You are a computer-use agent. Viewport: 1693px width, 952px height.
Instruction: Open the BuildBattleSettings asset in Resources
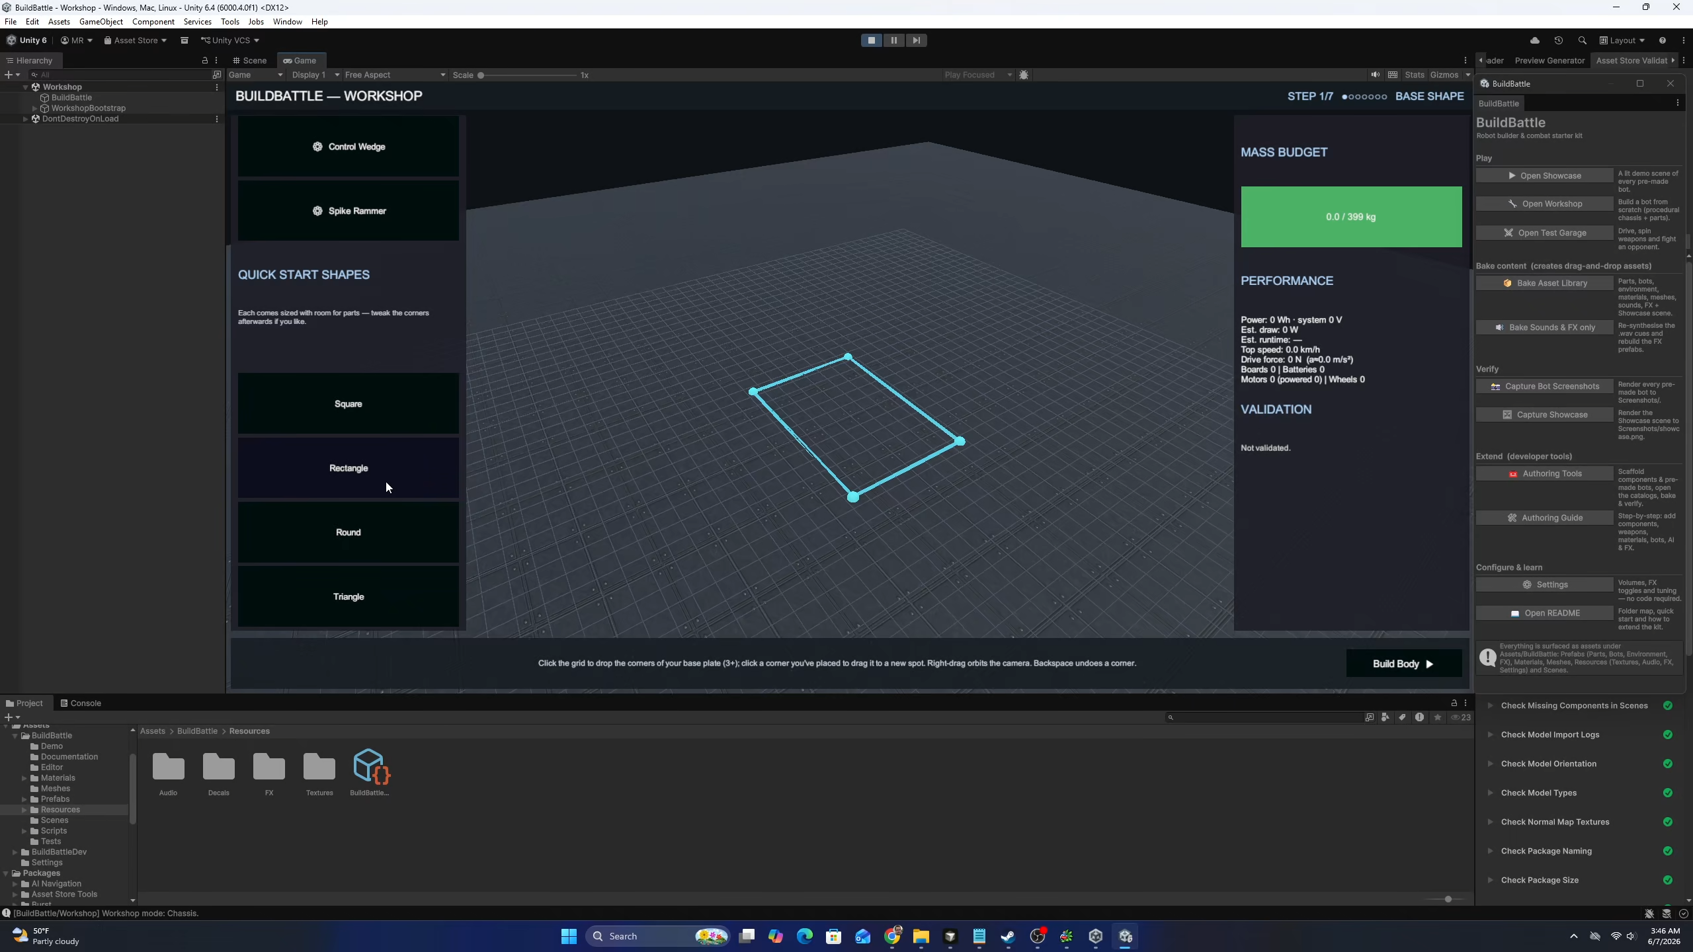(370, 772)
